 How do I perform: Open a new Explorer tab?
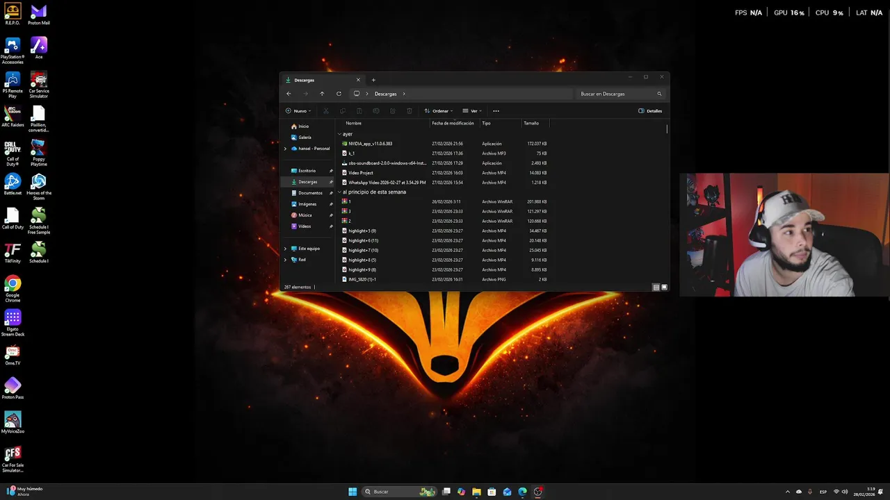(373, 80)
